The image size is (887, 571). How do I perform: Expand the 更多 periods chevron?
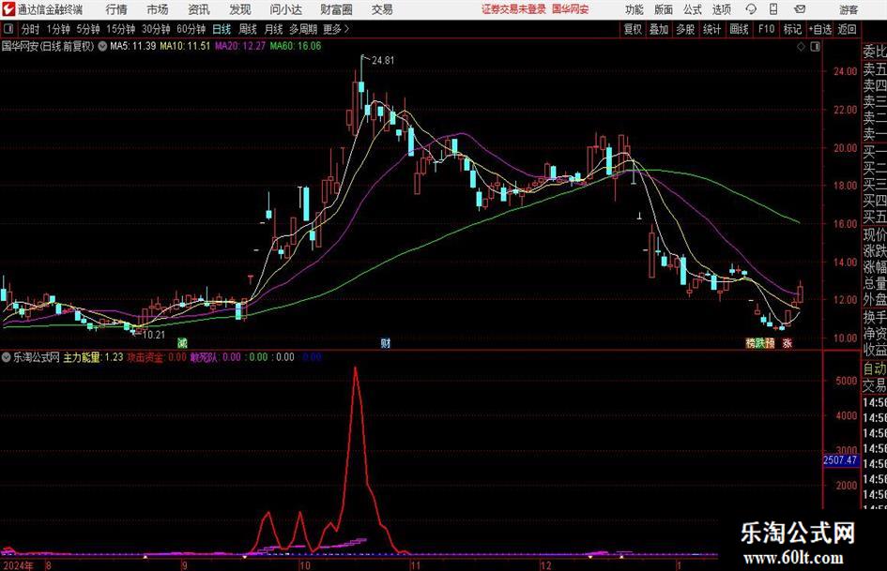pyautogui.click(x=346, y=29)
